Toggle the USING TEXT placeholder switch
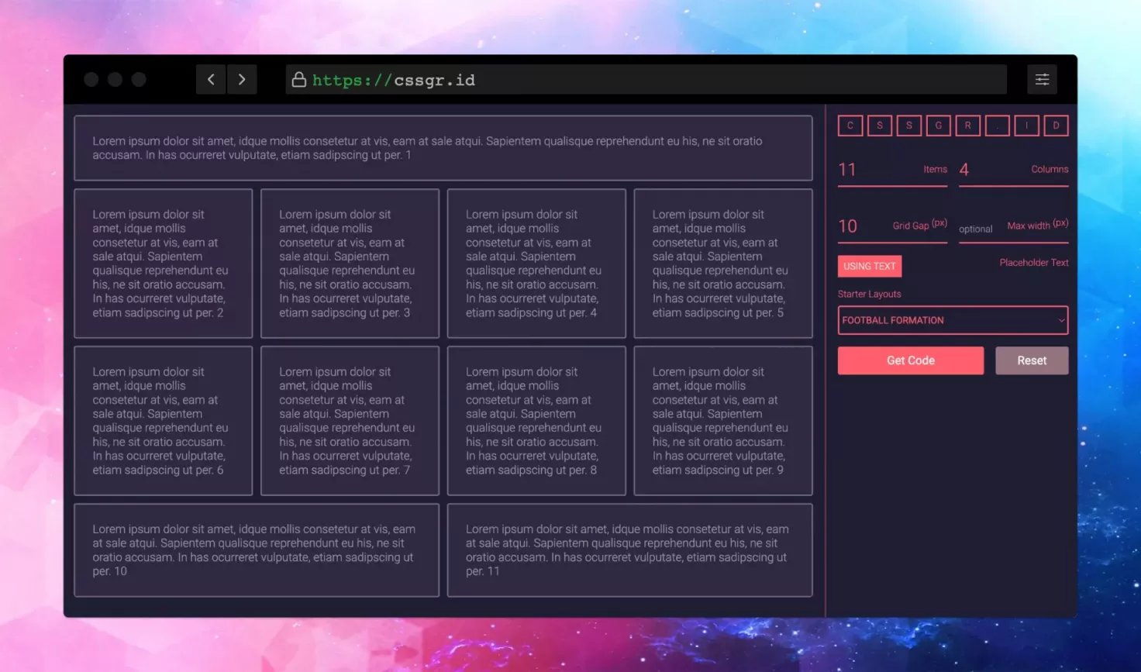This screenshot has width=1141, height=672. (x=869, y=266)
